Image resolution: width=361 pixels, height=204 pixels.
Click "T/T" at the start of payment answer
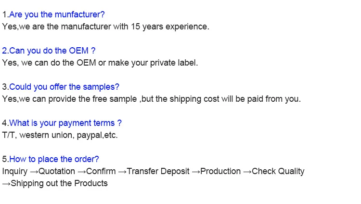pyautogui.click(x=9, y=135)
